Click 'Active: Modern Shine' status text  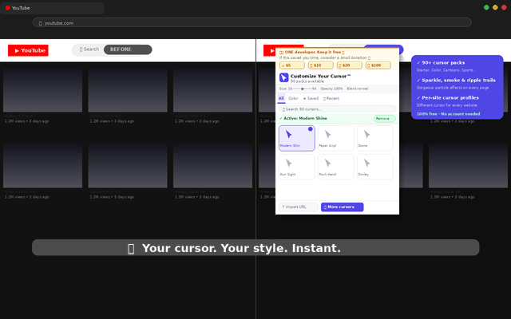(x=303, y=119)
